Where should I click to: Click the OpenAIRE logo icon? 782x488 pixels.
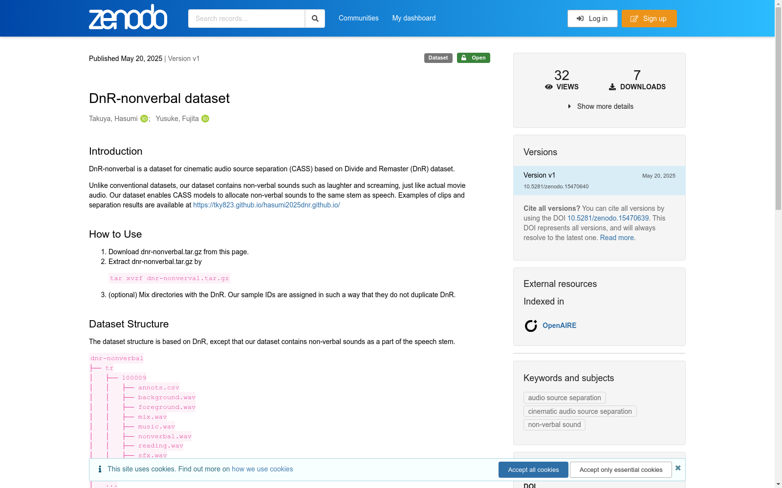pos(531,325)
